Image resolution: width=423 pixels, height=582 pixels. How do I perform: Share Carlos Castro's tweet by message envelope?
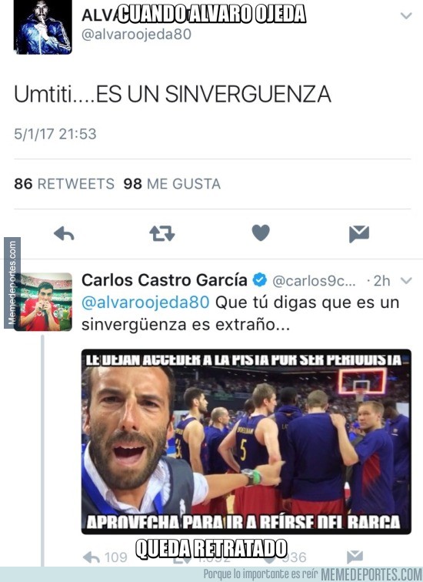(355, 557)
